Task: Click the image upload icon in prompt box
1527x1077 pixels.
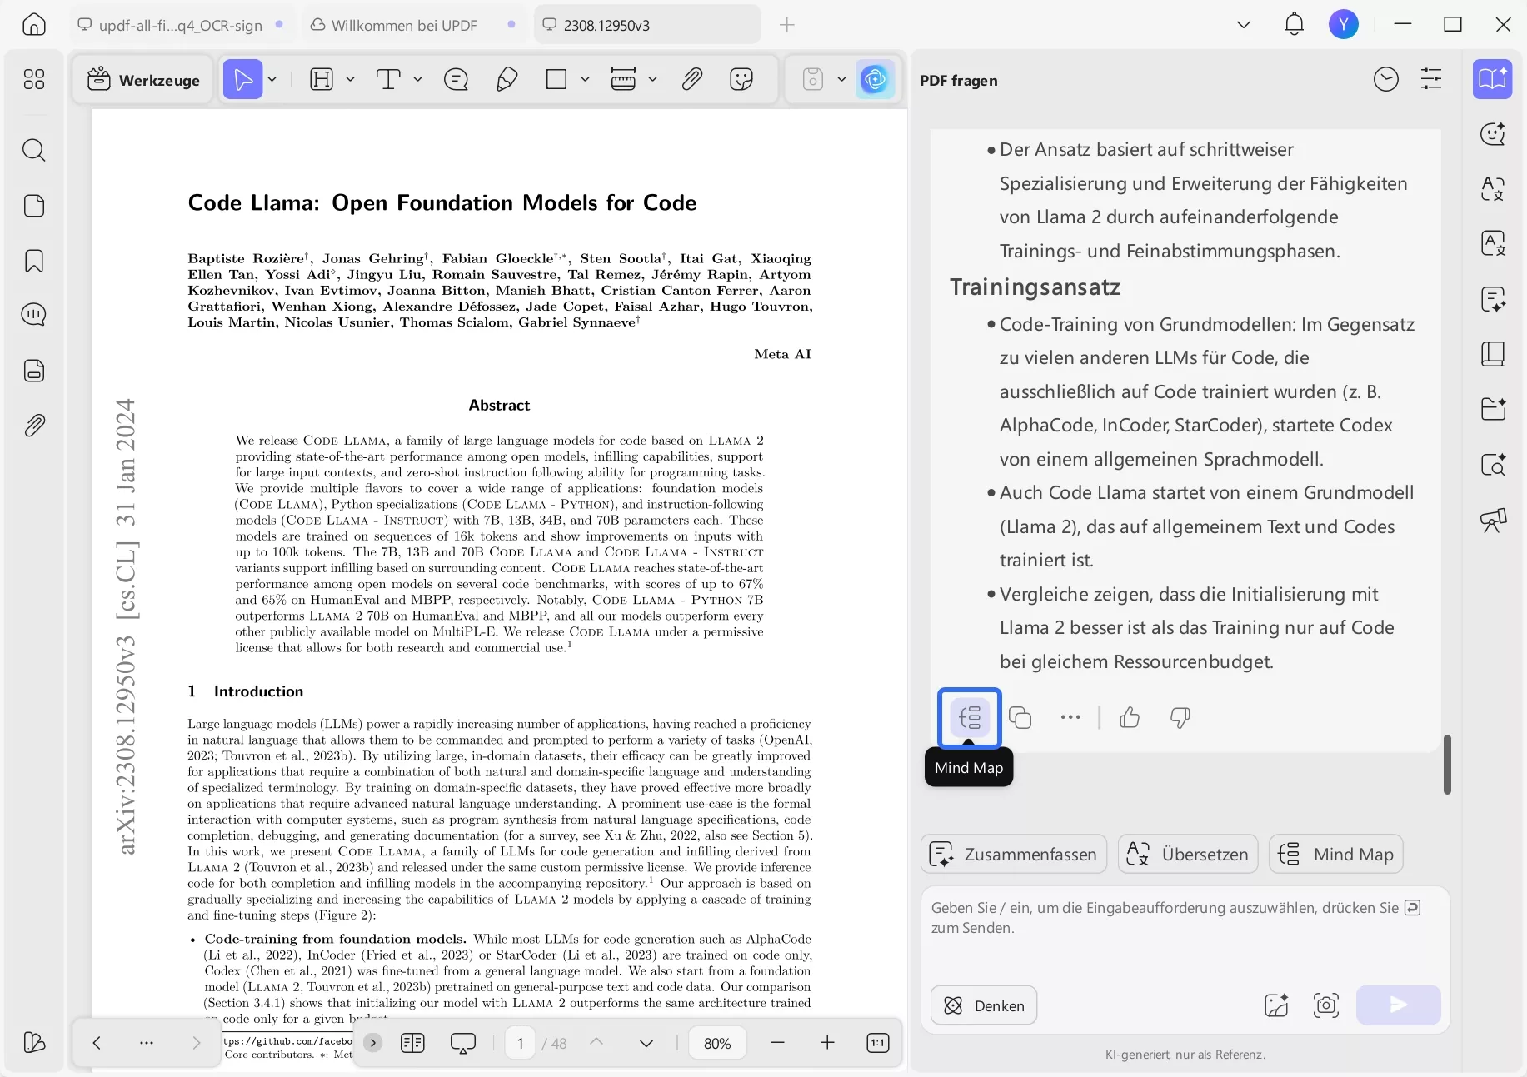Action: 1276,1005
